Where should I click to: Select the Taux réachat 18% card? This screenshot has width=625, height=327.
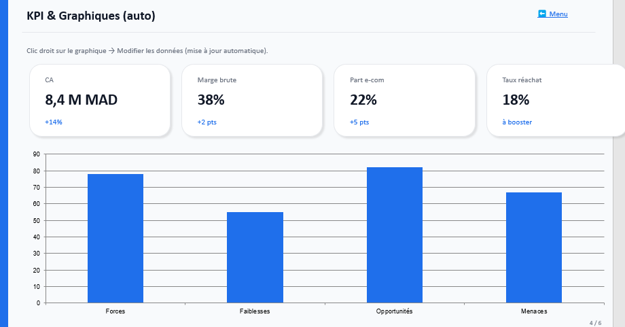coord(555,100)
